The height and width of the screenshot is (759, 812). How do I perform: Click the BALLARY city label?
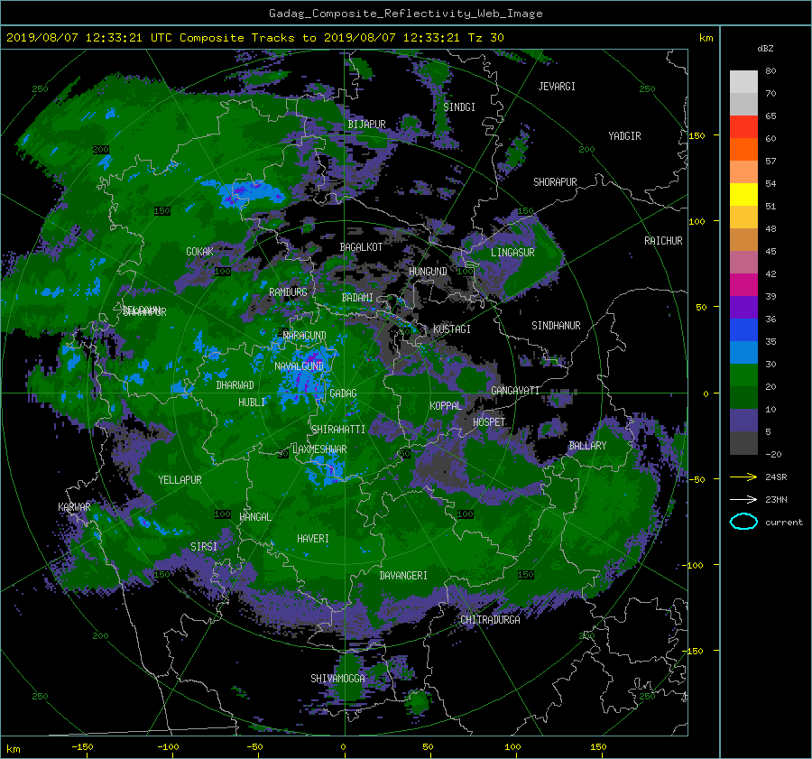click(587, 446)
